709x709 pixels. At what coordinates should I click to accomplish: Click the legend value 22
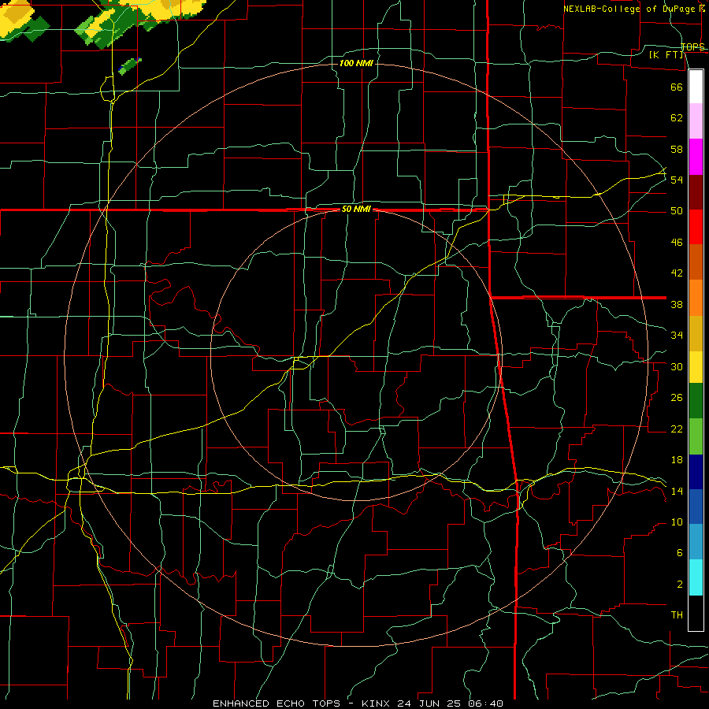point(677,429)
